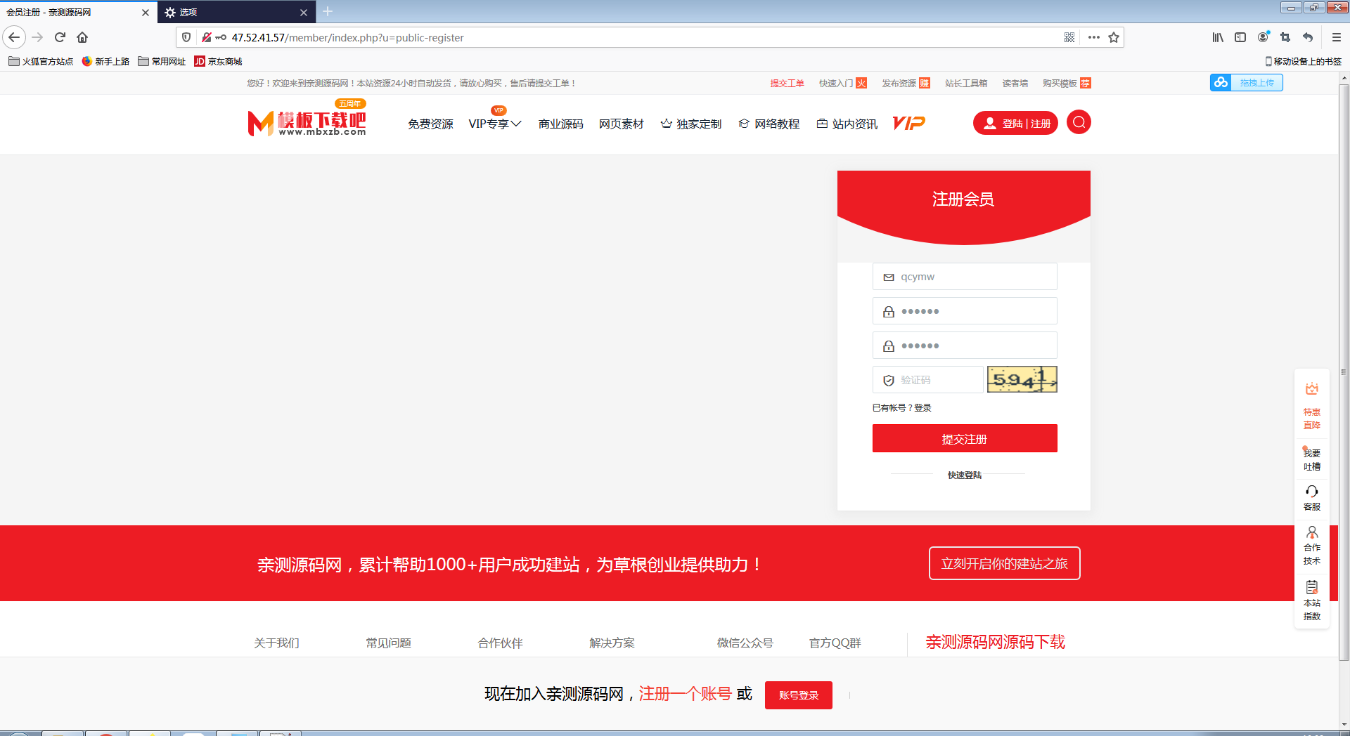Viewport: 1350px width, 736px height.
Task: Click 关于我们 footer link
Action: tap(276, 643)
